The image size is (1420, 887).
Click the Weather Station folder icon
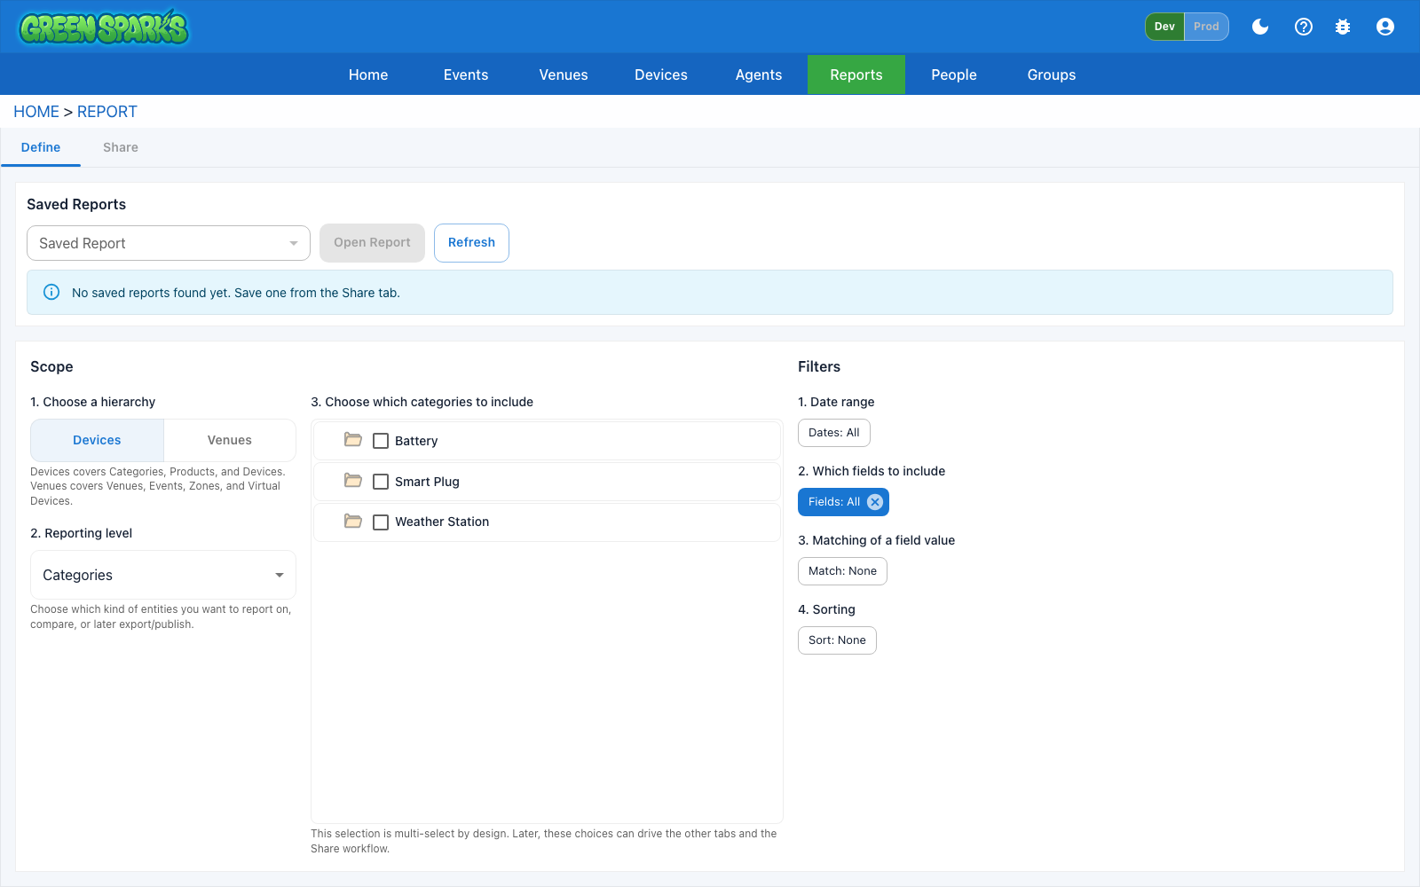pos(353,522)
